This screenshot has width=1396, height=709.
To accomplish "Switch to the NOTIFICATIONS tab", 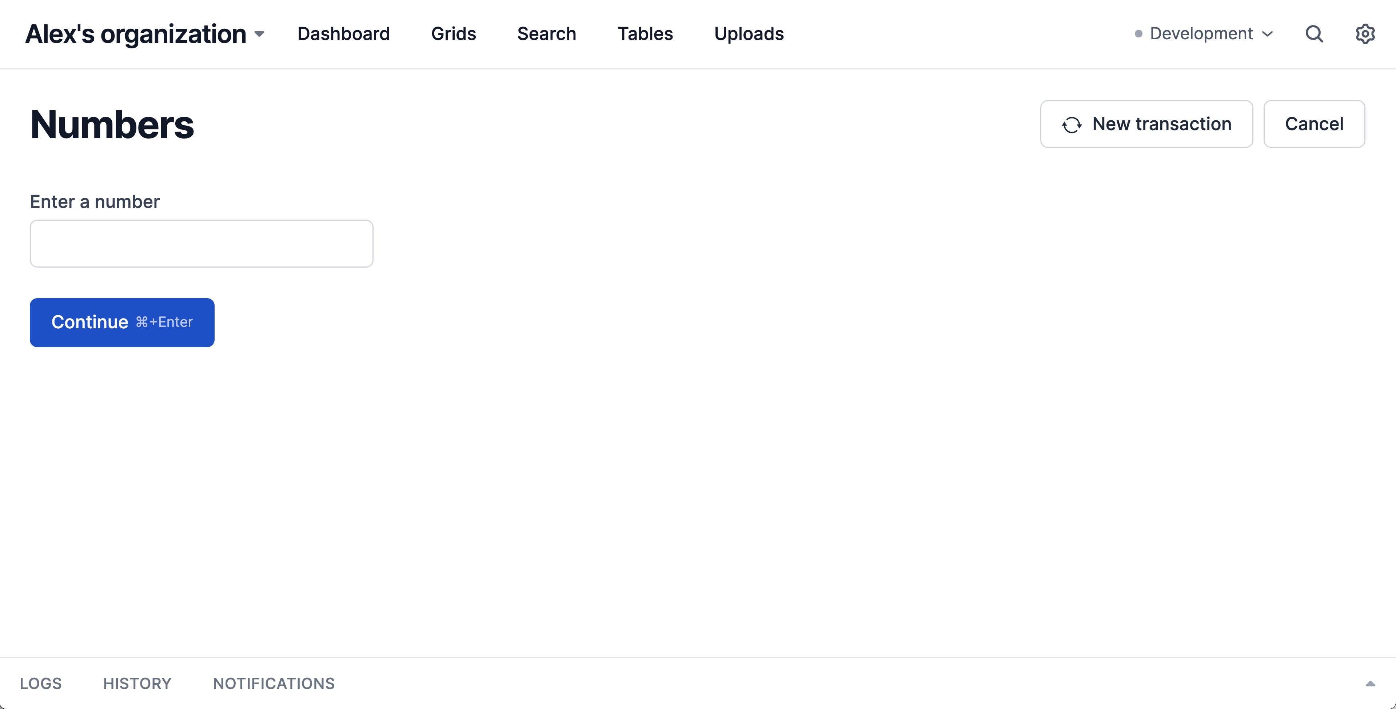I will [x=274, y=684].
